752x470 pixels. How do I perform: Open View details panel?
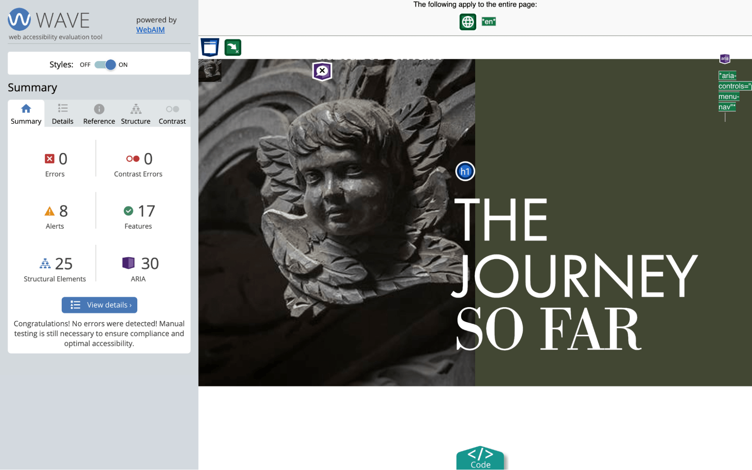(99, 305)
